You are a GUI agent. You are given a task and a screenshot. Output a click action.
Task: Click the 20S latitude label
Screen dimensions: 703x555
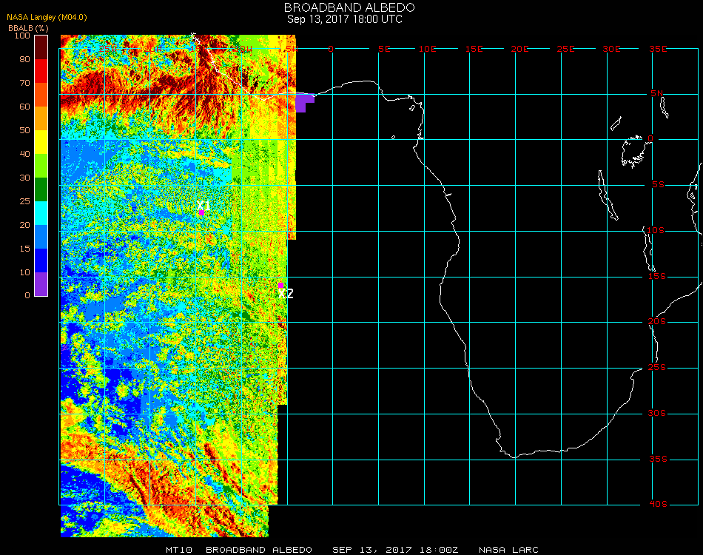tap(657, 322)
